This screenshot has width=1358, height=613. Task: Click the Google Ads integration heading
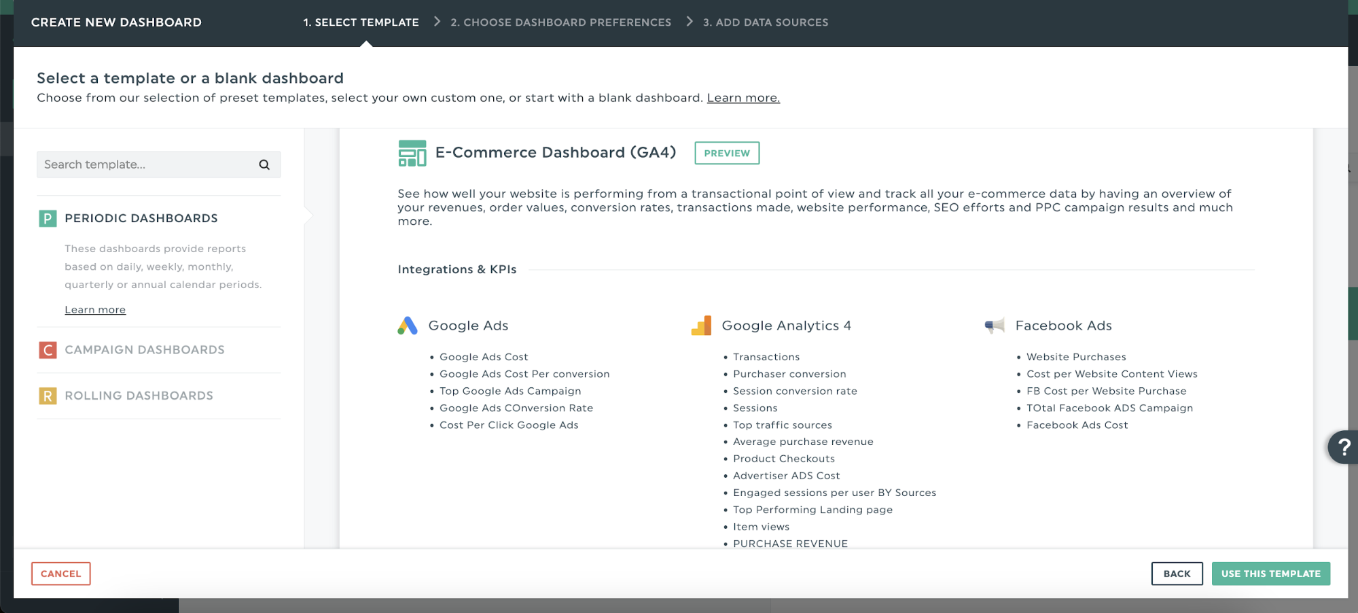tap(468, 326)
